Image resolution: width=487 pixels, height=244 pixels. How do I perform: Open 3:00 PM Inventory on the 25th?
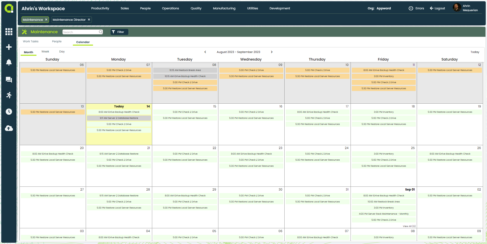384,154
